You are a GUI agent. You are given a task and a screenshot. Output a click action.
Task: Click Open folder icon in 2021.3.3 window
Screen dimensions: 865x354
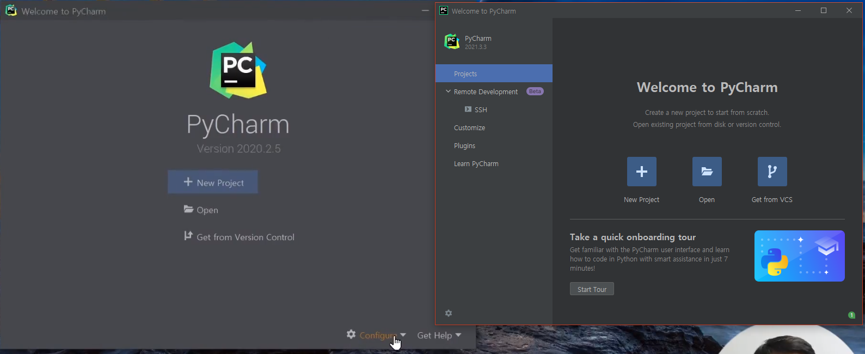[707, 172]
